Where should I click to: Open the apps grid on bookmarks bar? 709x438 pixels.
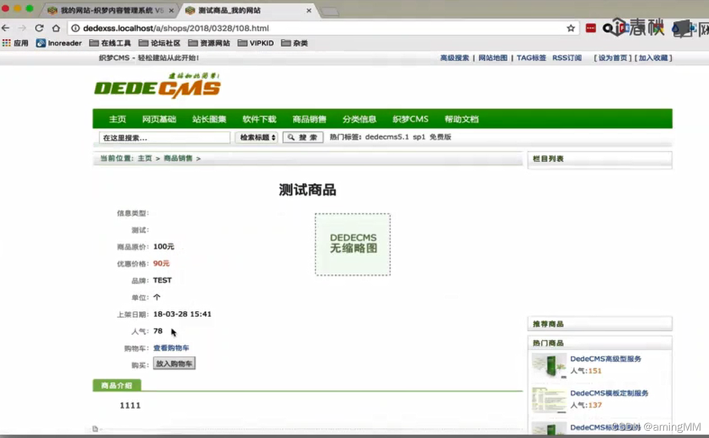point(7,43)
